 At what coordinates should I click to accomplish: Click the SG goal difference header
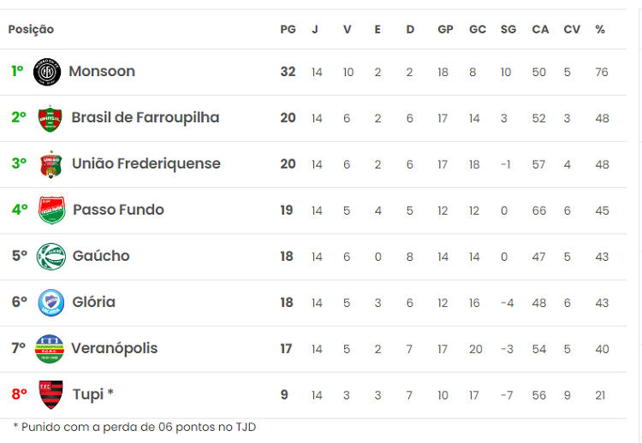click(508, 30)
